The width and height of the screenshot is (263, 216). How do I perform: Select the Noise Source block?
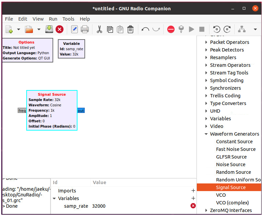tap(231, 164)
